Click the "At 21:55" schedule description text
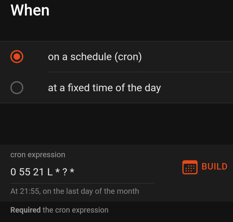Image resolution: width=233 pixels, height=222 pixels. point(25,191)
